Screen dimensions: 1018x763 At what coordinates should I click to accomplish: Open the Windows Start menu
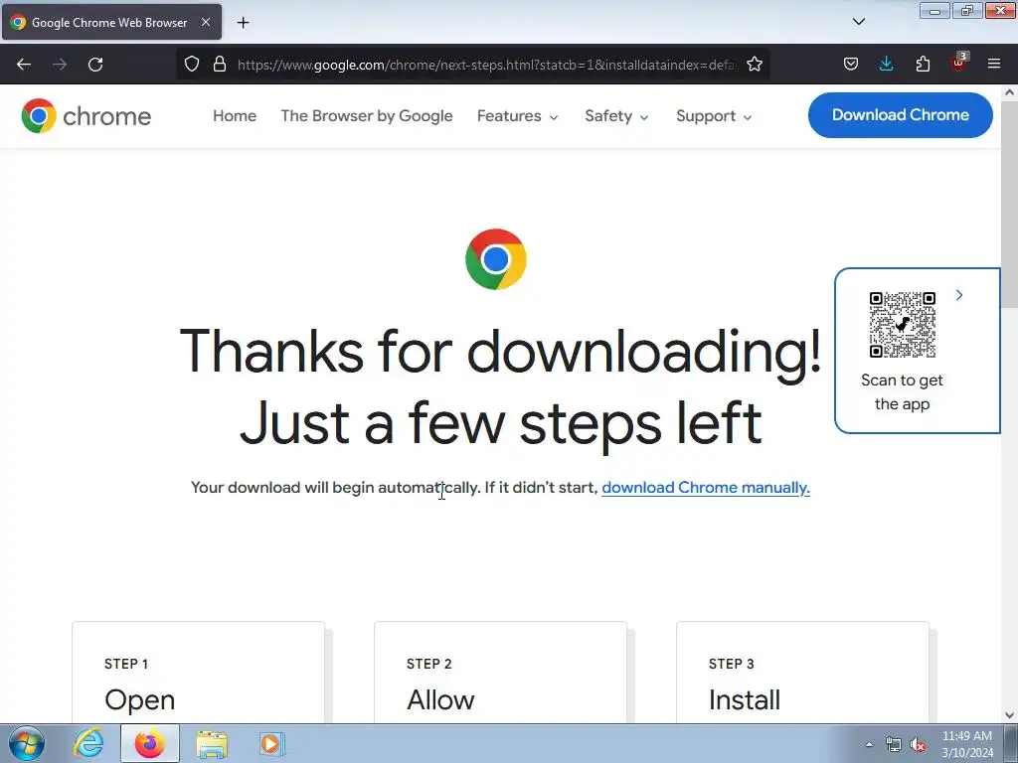coord(27,743)
